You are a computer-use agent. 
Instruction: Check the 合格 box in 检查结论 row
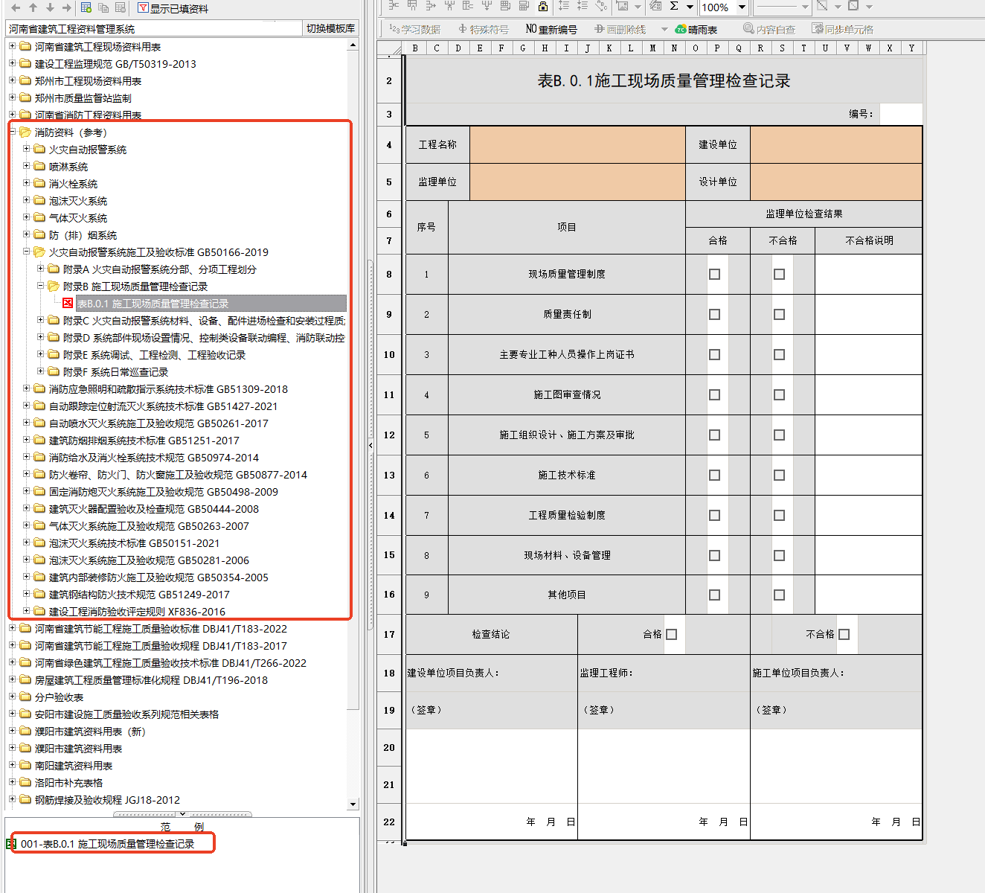[x=672, y=635]
